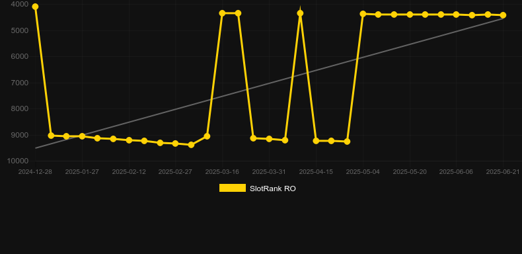Viewport: 522px width, 254px height.
Task: Select the data point above 2025-05-04
Action: tap(363, 14)
